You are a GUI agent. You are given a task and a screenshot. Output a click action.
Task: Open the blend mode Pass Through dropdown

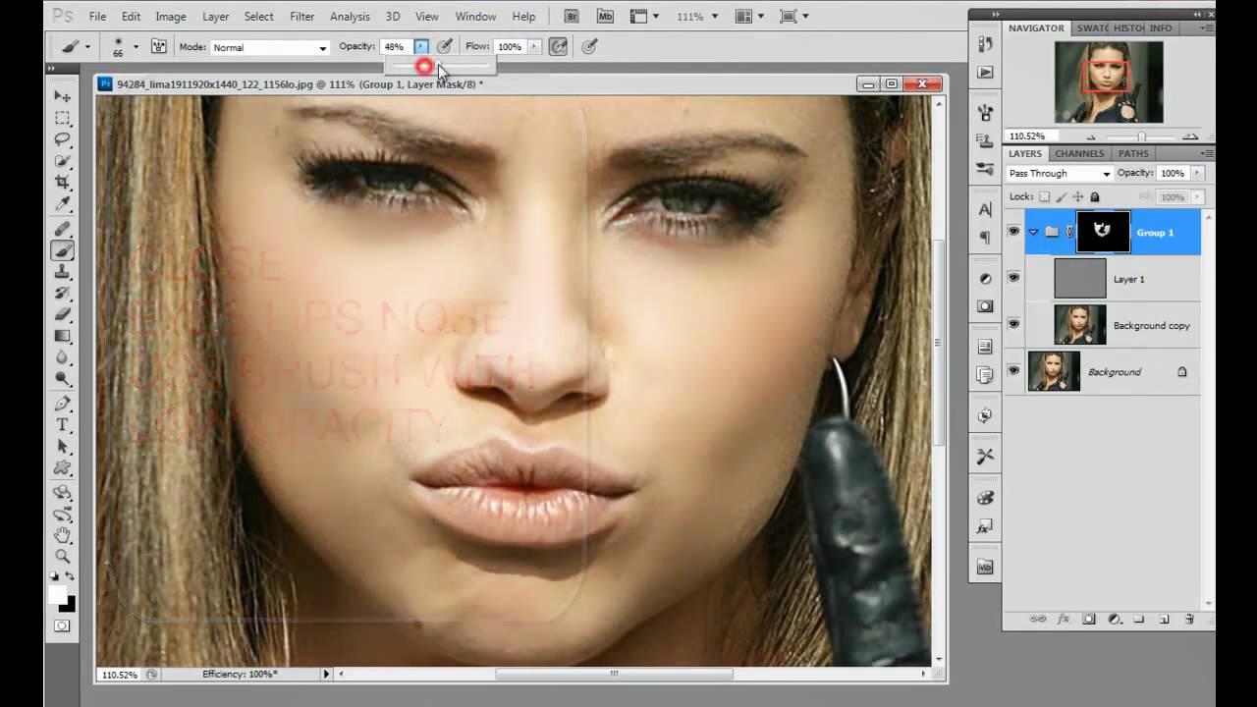pyautogui.click(x=1060, y=173)
